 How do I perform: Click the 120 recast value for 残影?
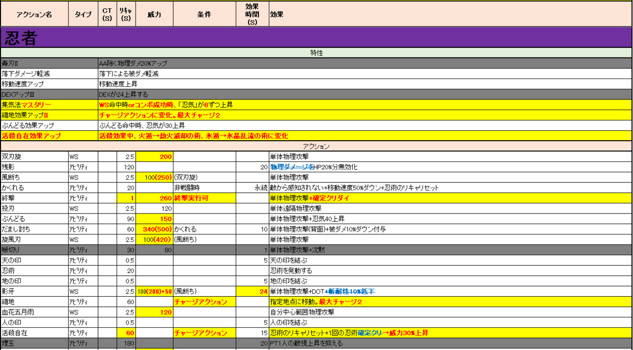pos(126,167)
